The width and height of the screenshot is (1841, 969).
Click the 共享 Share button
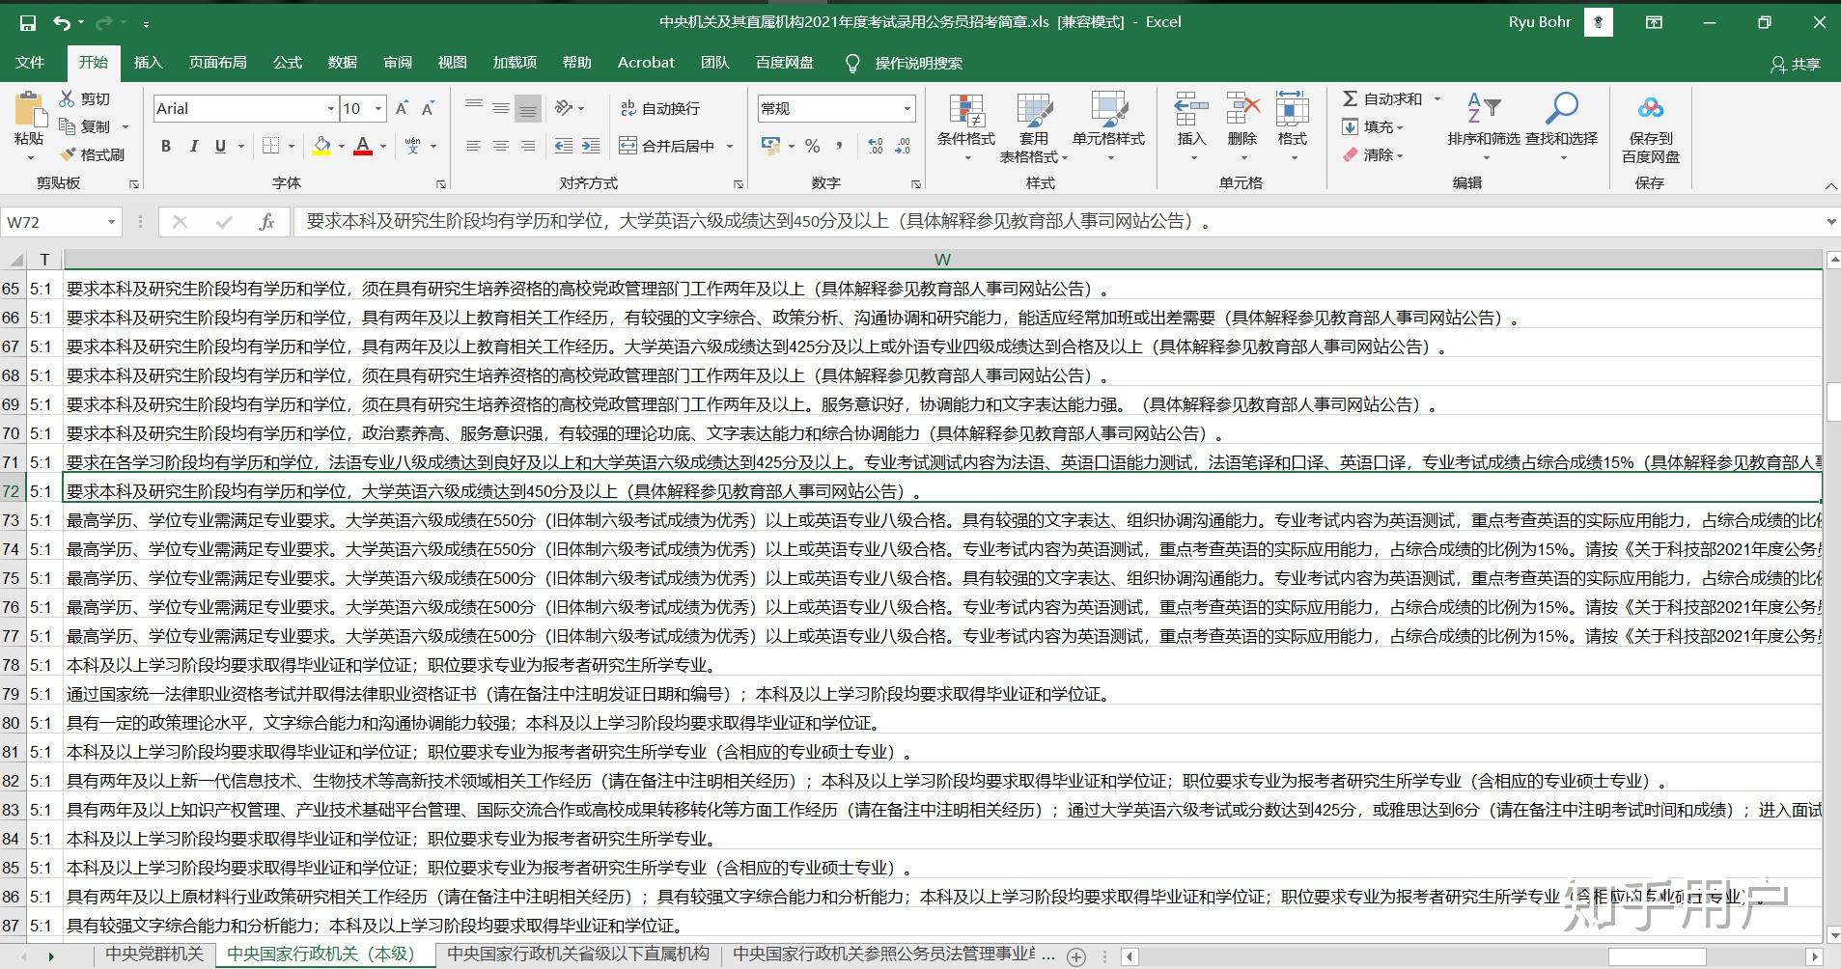1796,64
